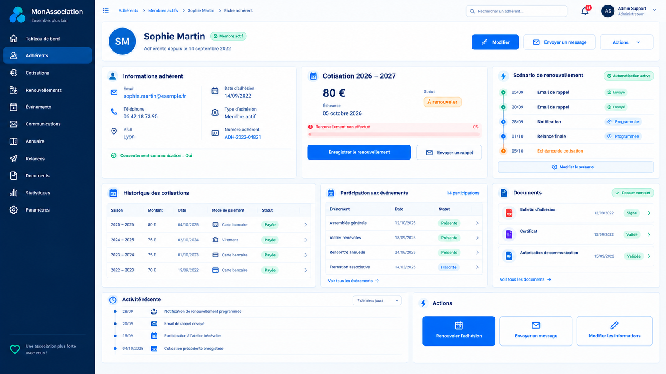Toggle sidebar with hamburger menu icon

[x=106, y=10]
